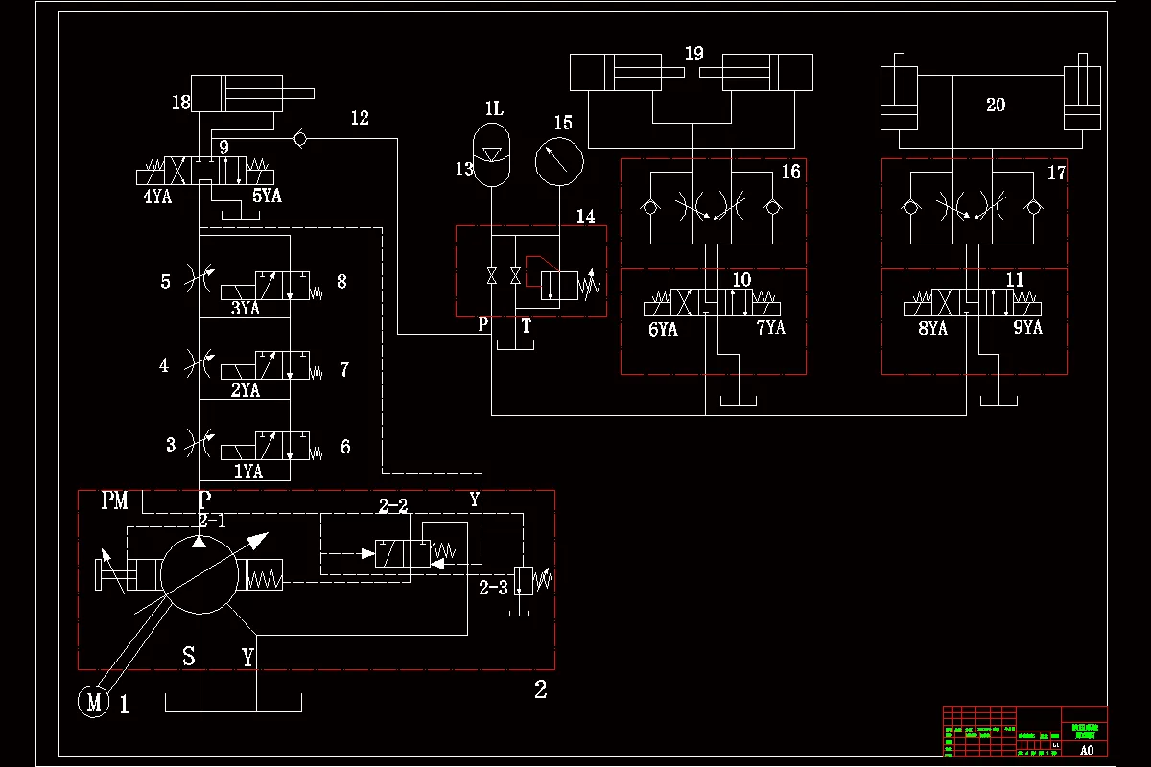Select the accumulator symbol numbered 13

(x=491, y=154)
